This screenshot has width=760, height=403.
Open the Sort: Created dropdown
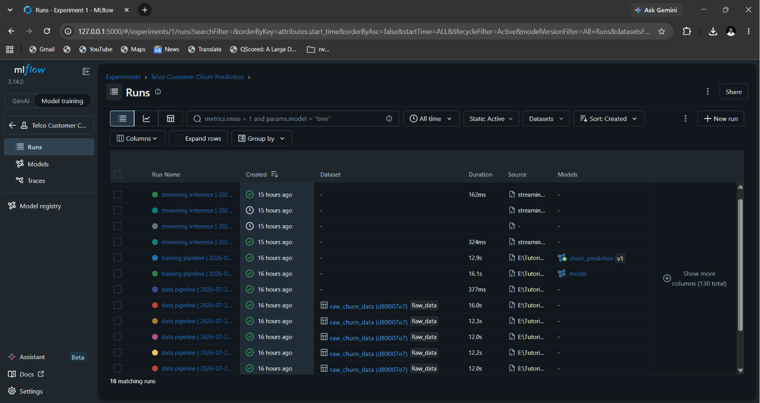(x=609, y=119)
